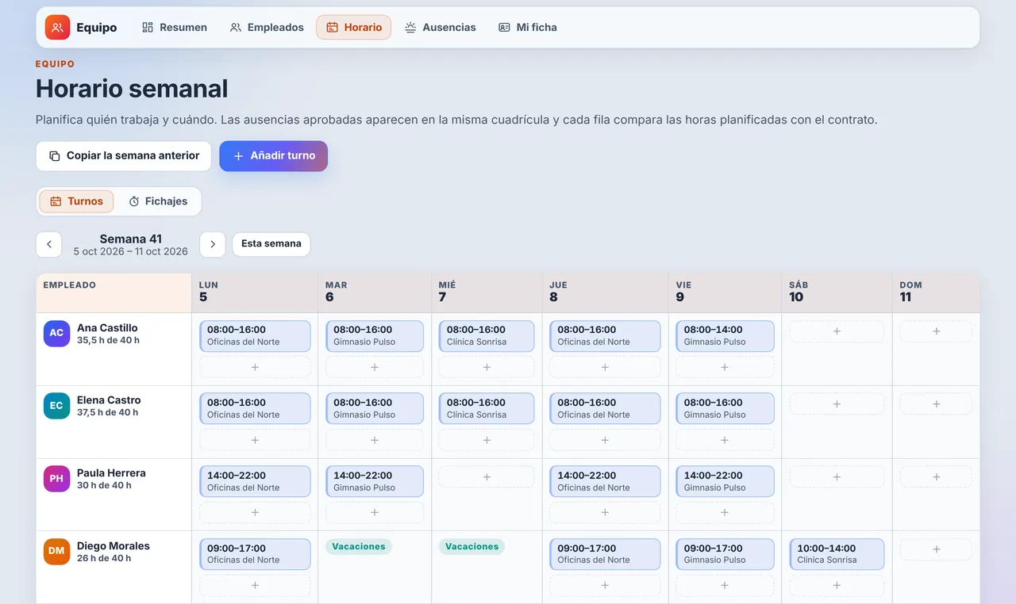Click Diego Morales's Tuesday Vacaciones badge
The image size is (1016, 604).
(x=359, y=547)
